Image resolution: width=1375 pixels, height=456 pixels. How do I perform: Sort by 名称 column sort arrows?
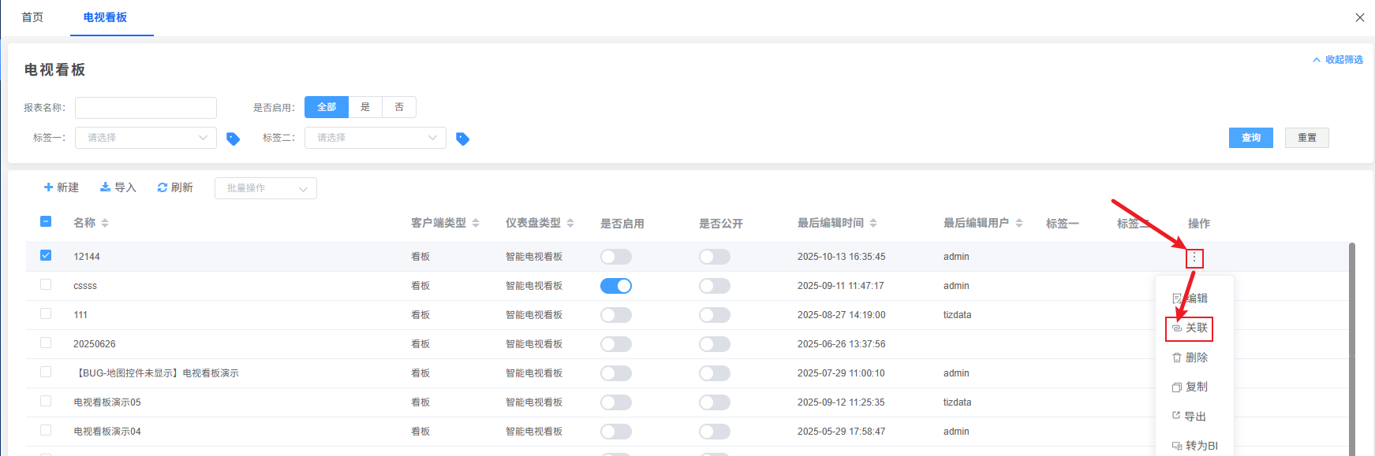tap(105, 224)
